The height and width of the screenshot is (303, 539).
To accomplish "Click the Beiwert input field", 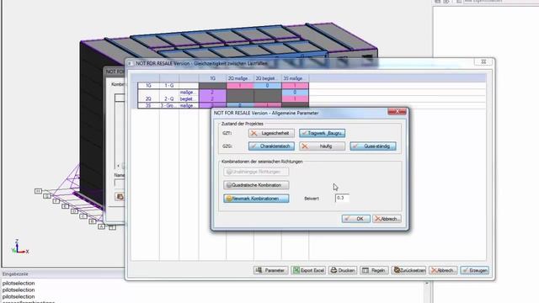I will click(343, 198).
